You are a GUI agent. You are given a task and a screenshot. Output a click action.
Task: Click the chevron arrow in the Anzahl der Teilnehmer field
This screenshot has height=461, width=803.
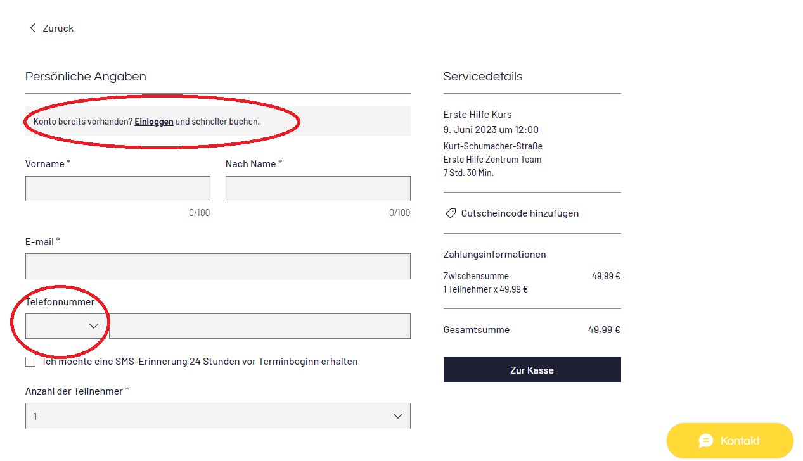[398, 416]
